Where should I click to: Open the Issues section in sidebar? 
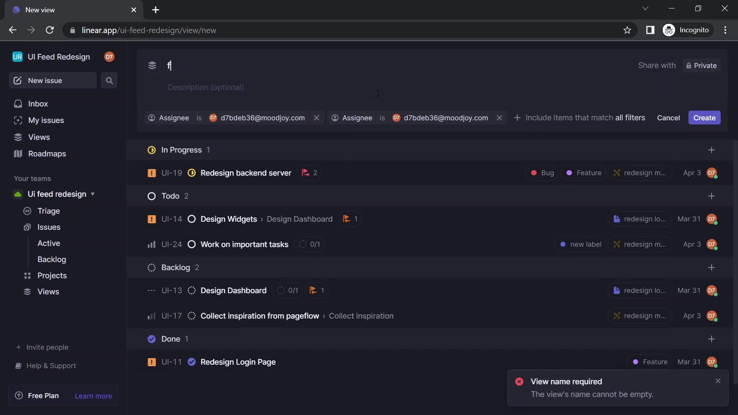49,226
